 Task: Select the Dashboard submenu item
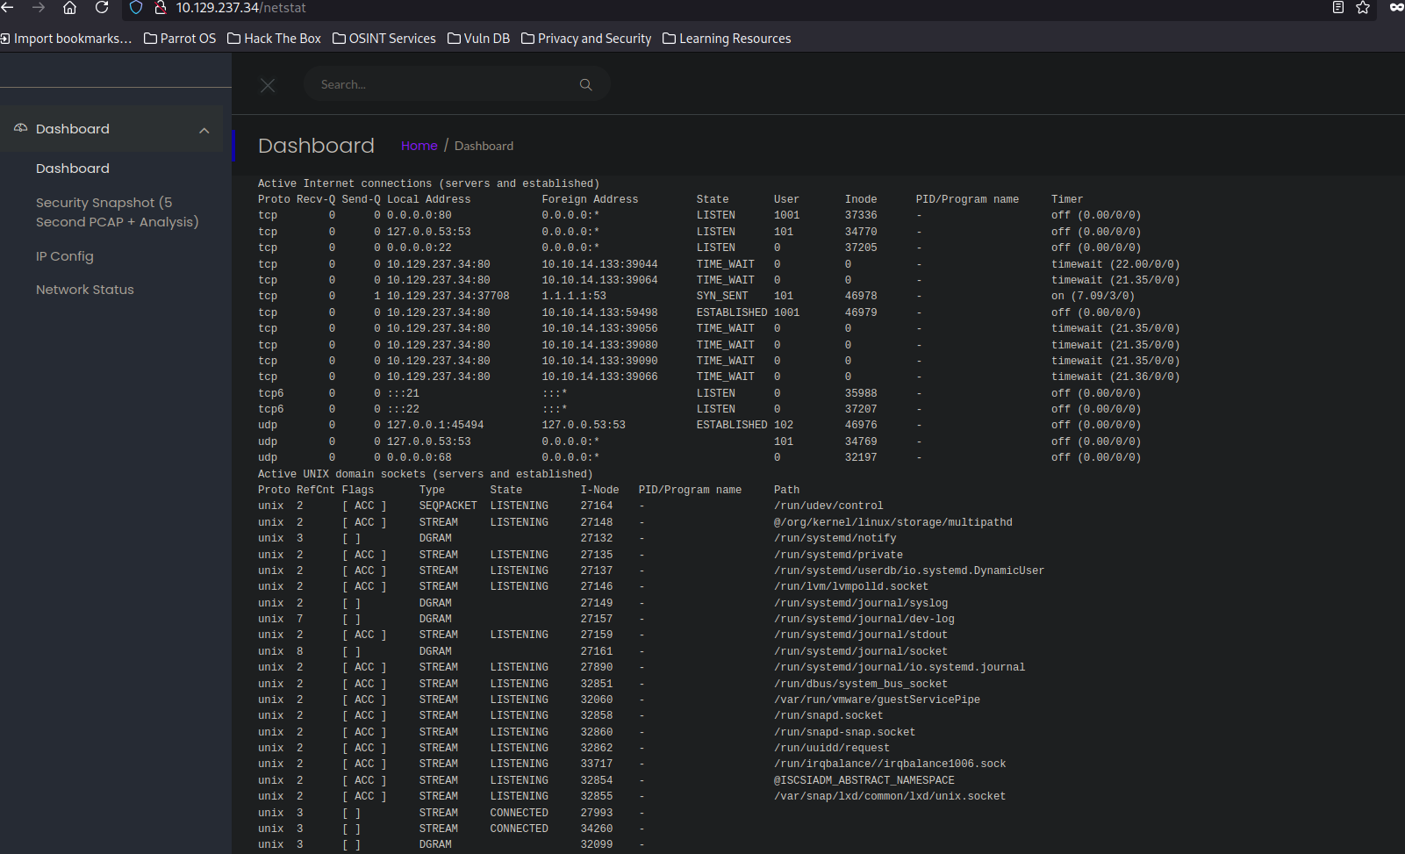73,169
